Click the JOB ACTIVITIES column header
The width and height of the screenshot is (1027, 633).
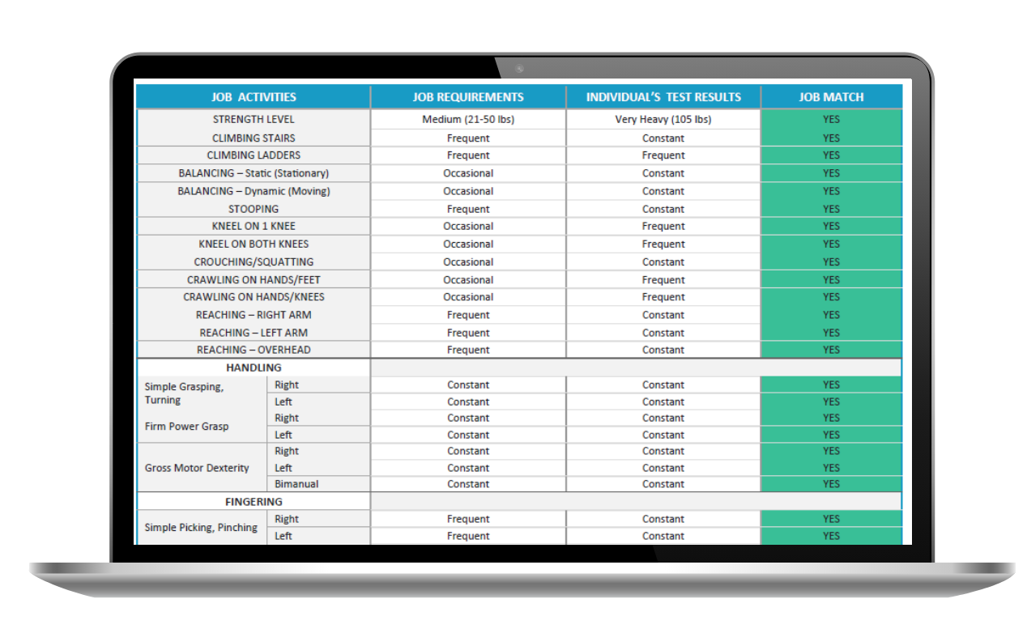click(x=254, y=97)
